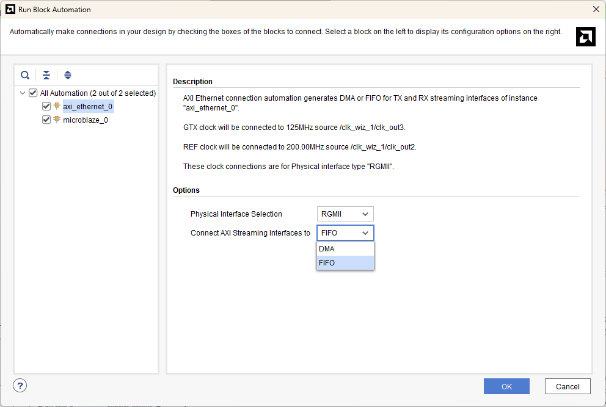
Task: Uncheck the axi_ethernet_0 checkbox
Action: point(46,107)
